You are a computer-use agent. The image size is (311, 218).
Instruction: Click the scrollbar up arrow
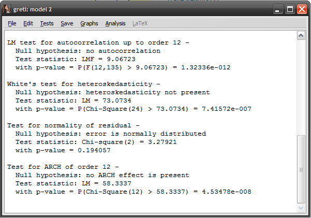click(x=300, y=36)
